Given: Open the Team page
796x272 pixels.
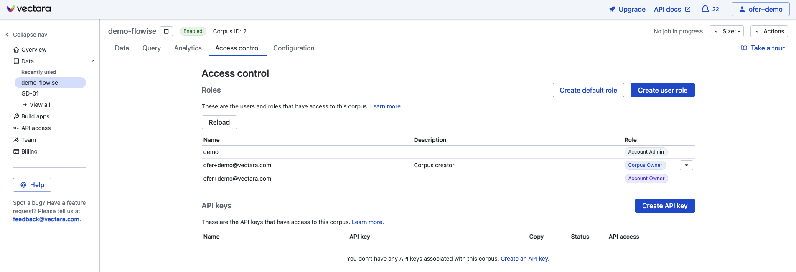Looking at the screenshot, I should [28, 140].
